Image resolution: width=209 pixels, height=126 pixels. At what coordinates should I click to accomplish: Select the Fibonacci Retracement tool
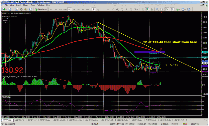(122, 9)
